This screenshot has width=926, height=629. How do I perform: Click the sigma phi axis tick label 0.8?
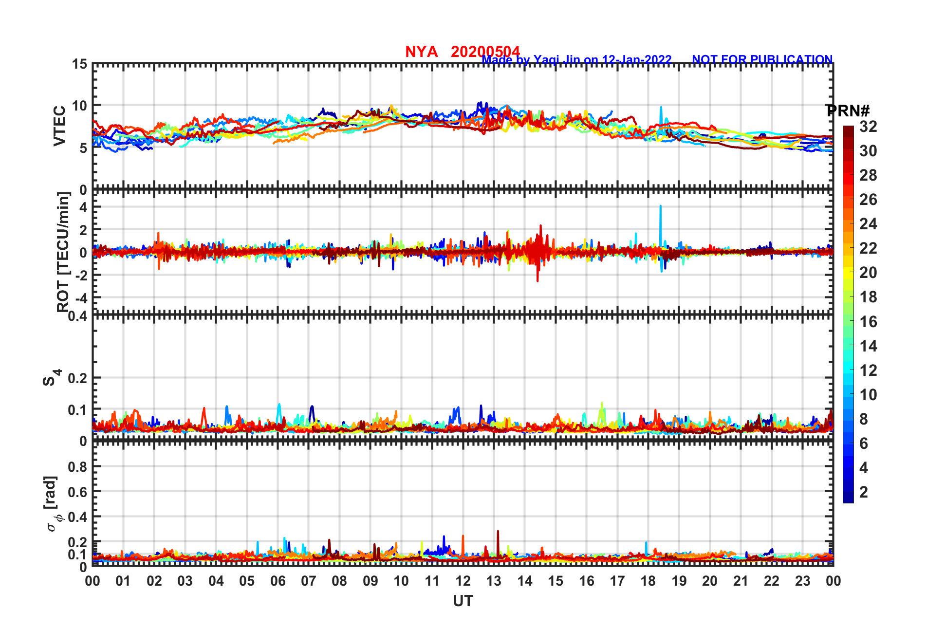(78, 466)
